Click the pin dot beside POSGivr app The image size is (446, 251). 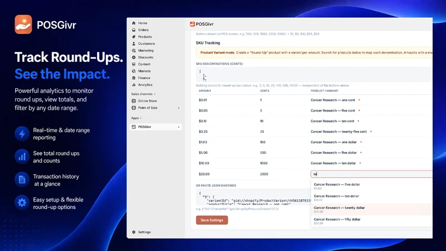pyautogui.click(x=178, y=127)
